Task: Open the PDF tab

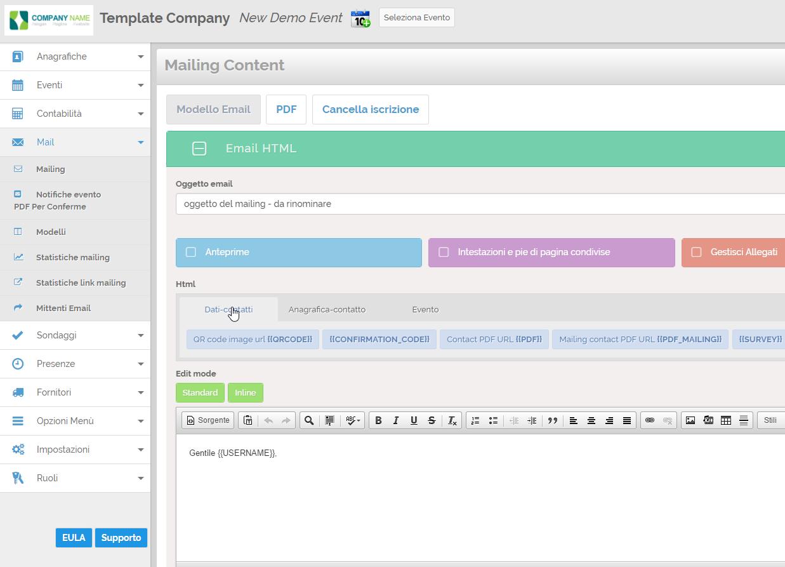Action: pyautogui.click(x=286, y=109)
